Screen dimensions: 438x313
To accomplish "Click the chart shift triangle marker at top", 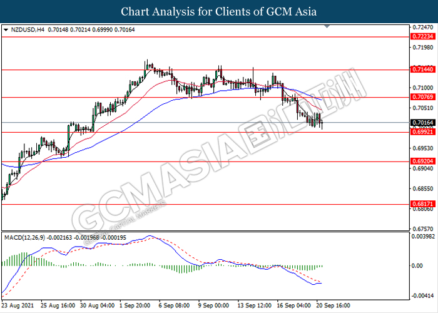I will [327, 26].
